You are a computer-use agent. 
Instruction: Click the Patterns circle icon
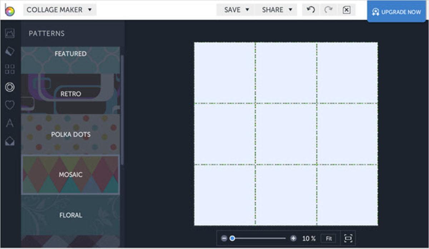pyautogui.click(x=10, y=87)
